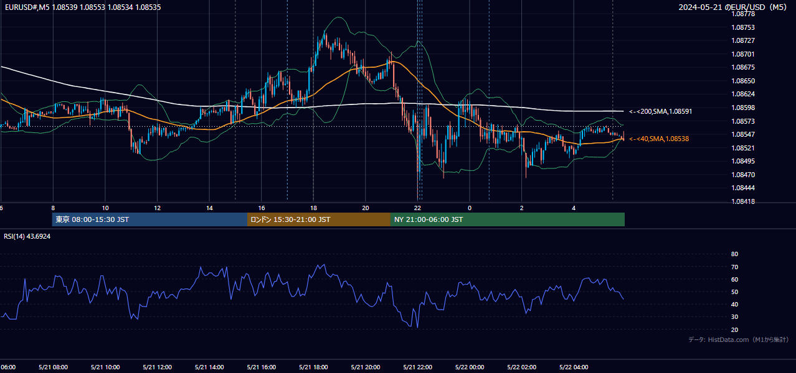Screen dimensions: 796x373
Task: Click the 40 SMA 1.08538 line label
Action: 659,139
